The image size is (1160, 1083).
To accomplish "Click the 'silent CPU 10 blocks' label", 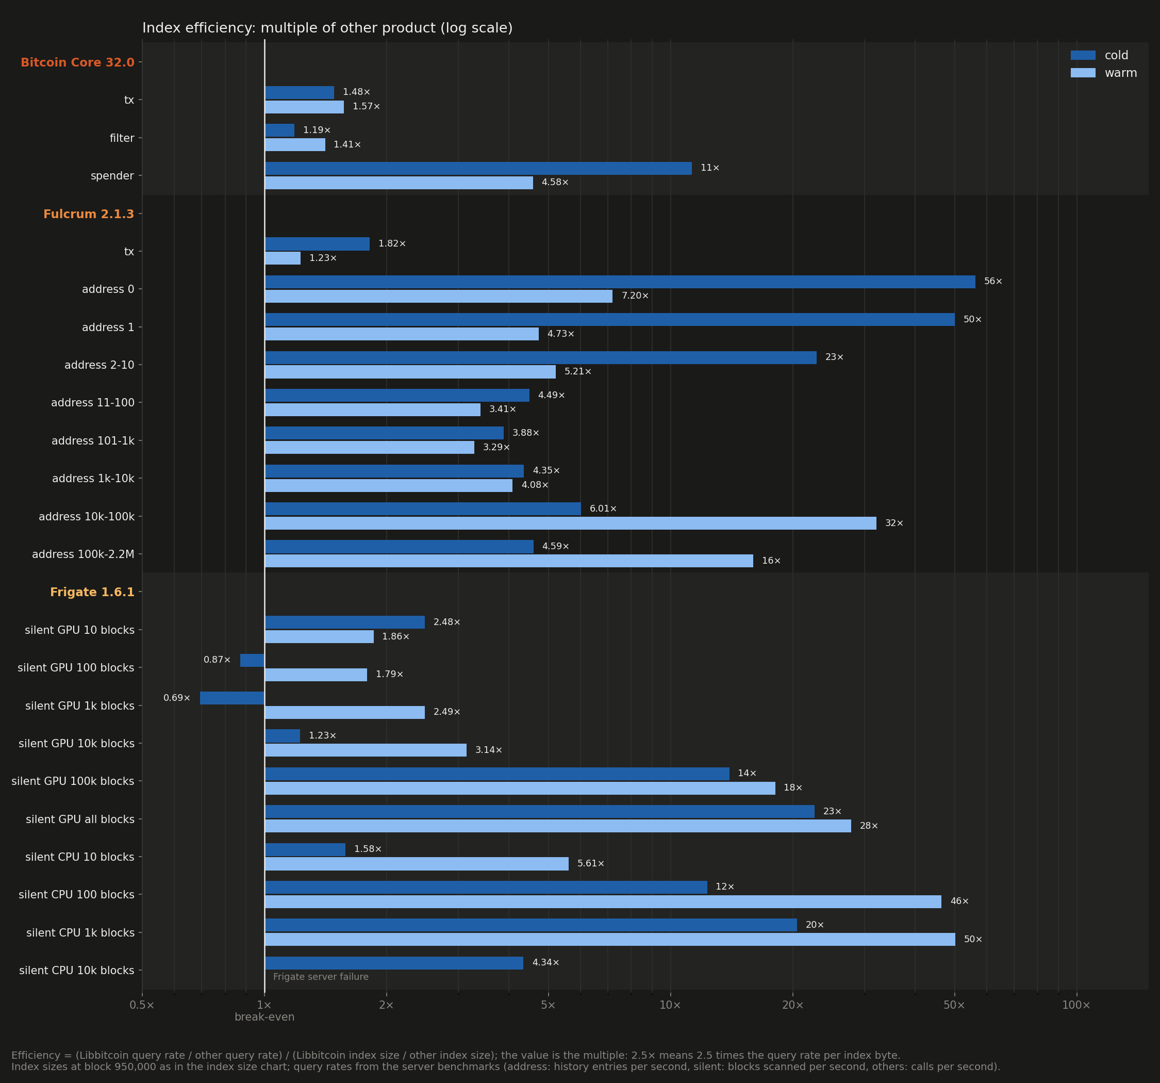I will click(x=80, y=857).
